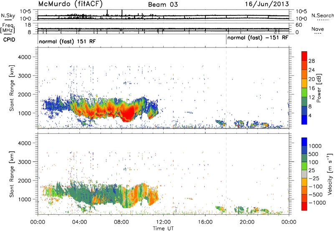Select the text "normal (fast) 151 RF"
The height and width of the screenshot is (231, 334).
[67, 41]
